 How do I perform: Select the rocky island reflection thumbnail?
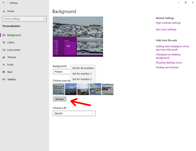coord(95,89)
